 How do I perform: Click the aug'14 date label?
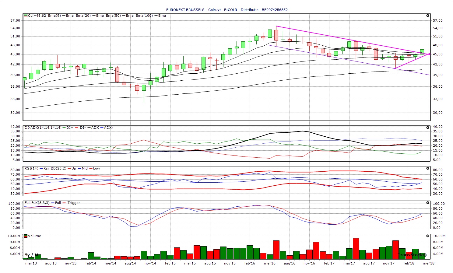tap(130, 263)
